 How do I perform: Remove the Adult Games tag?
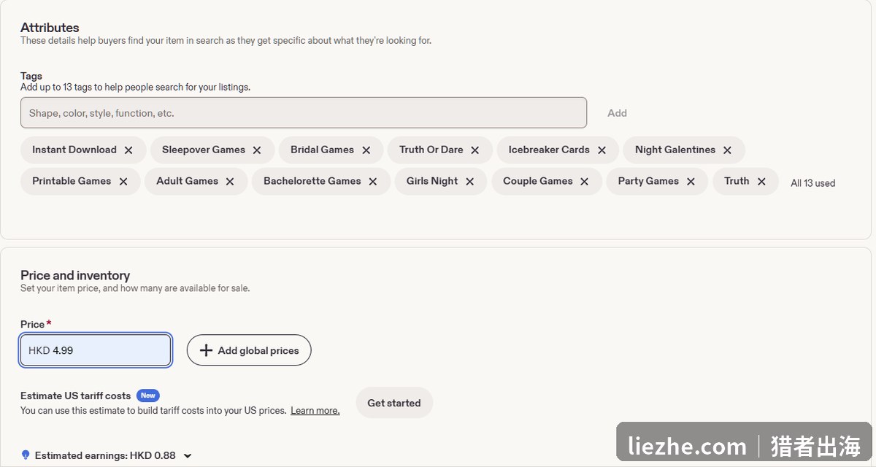[230, 182]
